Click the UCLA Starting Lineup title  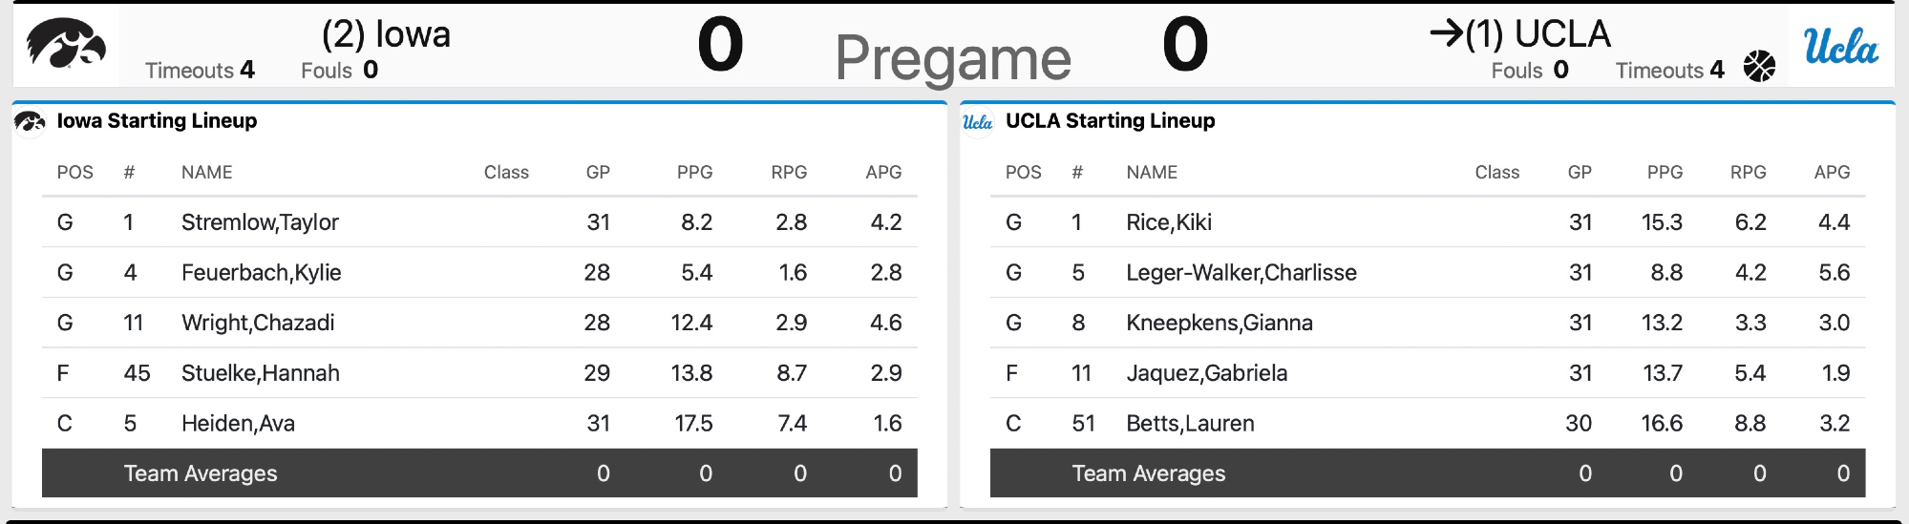pyautogui.click(x=1110, y=121)
